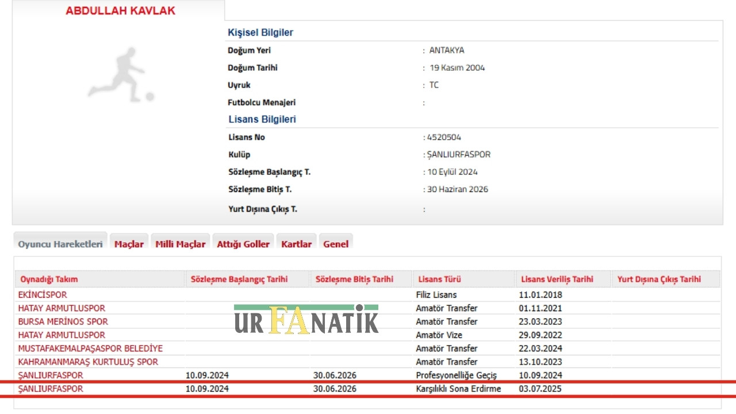This screenshot has height=414, width=736.
Task: Select the ANTAKYA birthplace value
Action: (x=447, y=50)
